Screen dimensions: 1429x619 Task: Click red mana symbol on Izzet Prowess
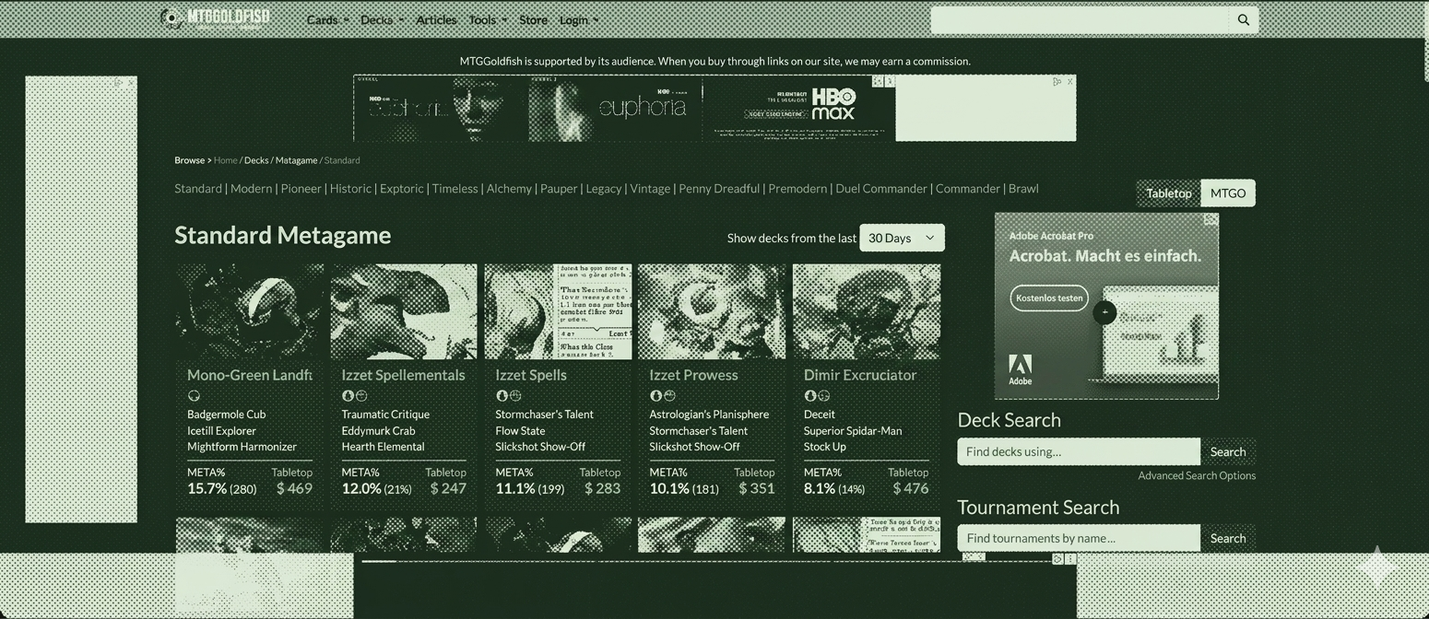pos(669,395)
